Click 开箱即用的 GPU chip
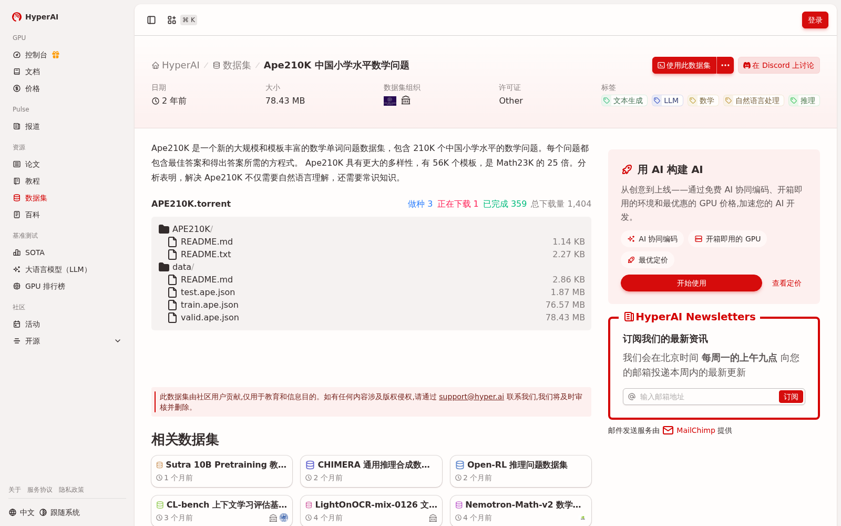 [727, 239]
